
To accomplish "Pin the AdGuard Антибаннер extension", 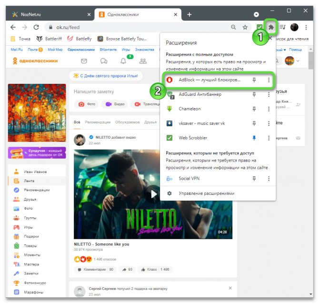I will pyautogui.click(x=254, y=94).
